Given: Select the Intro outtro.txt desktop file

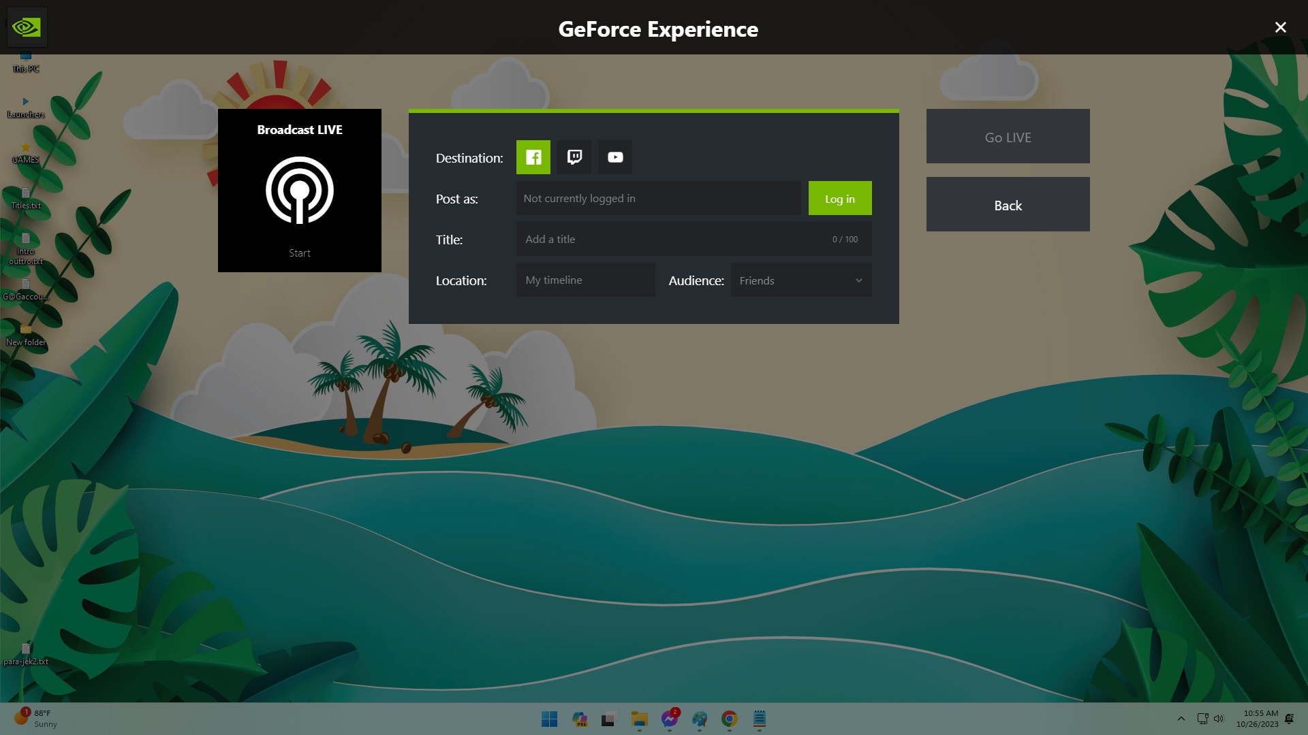Looking at the screenshot, I should 26,249.
